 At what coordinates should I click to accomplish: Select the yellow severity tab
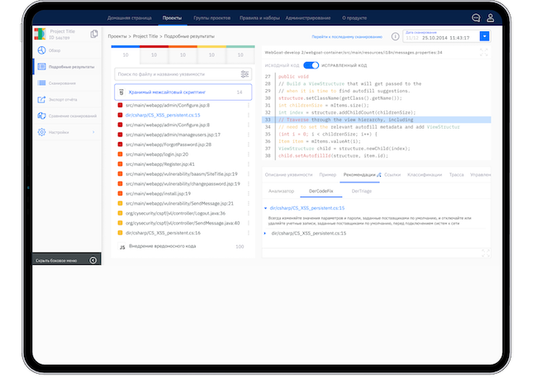(211, 54)
